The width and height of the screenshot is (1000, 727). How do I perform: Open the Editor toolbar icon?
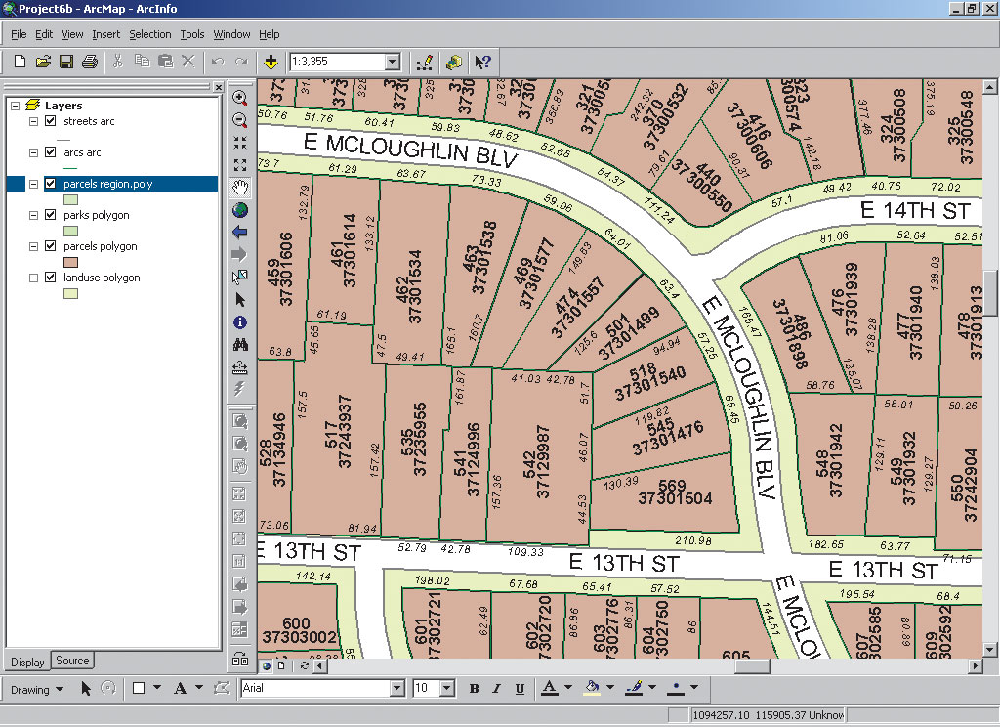[424, 62]
